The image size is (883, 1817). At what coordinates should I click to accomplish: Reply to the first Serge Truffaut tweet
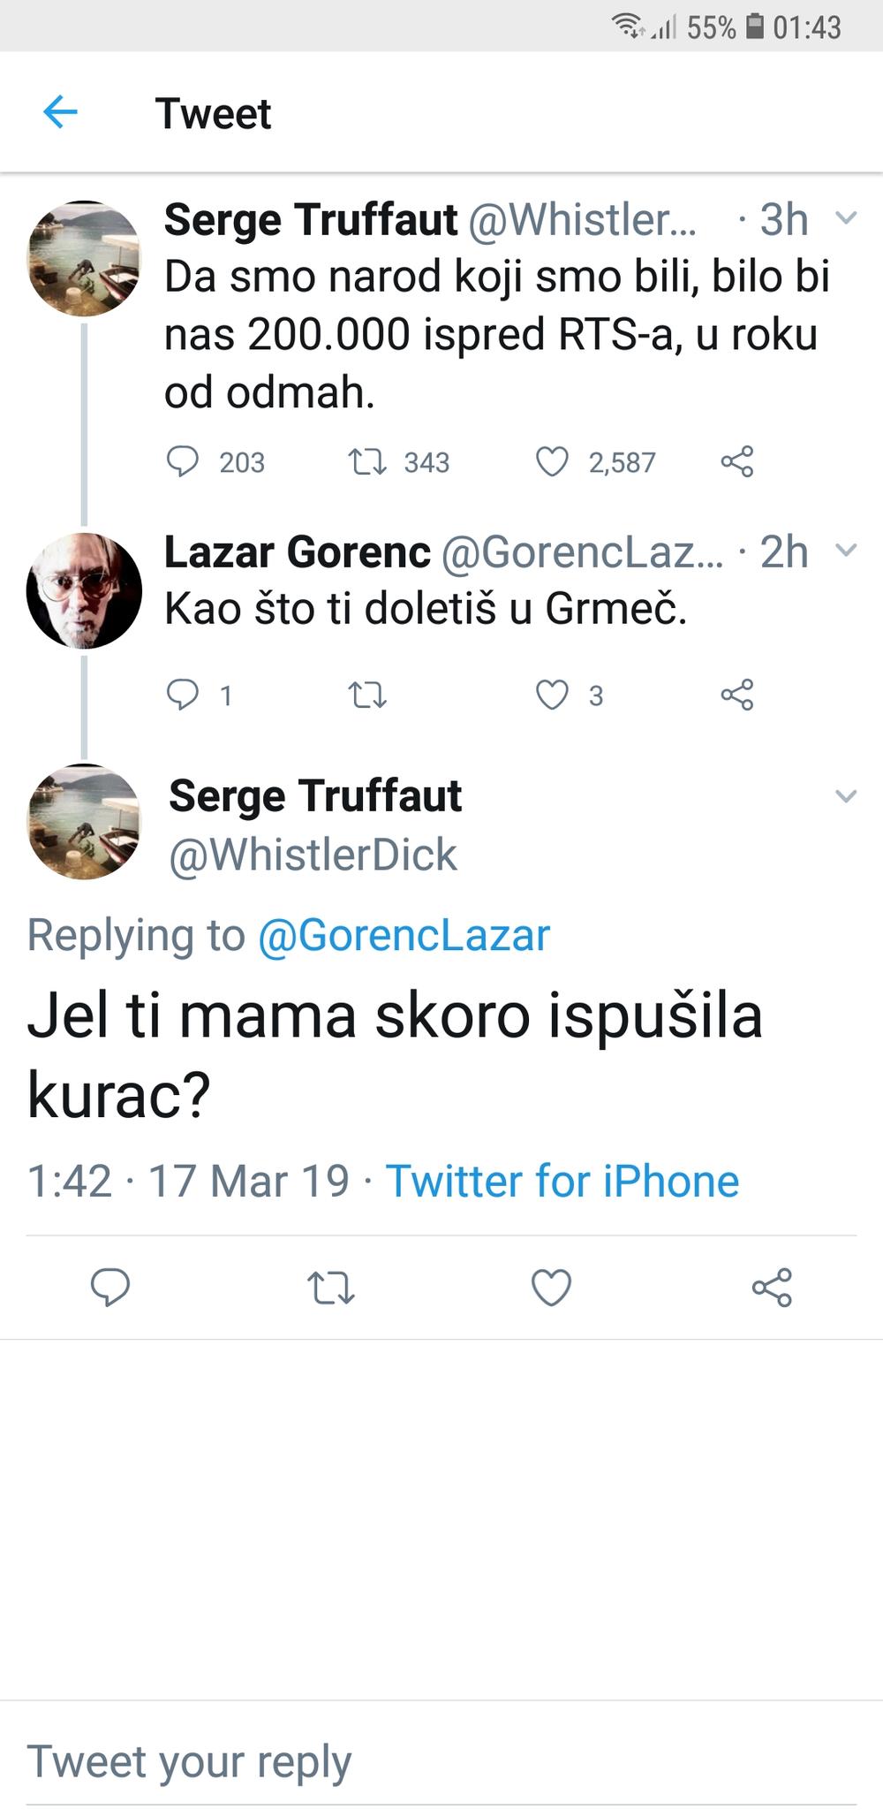[183, 461]
